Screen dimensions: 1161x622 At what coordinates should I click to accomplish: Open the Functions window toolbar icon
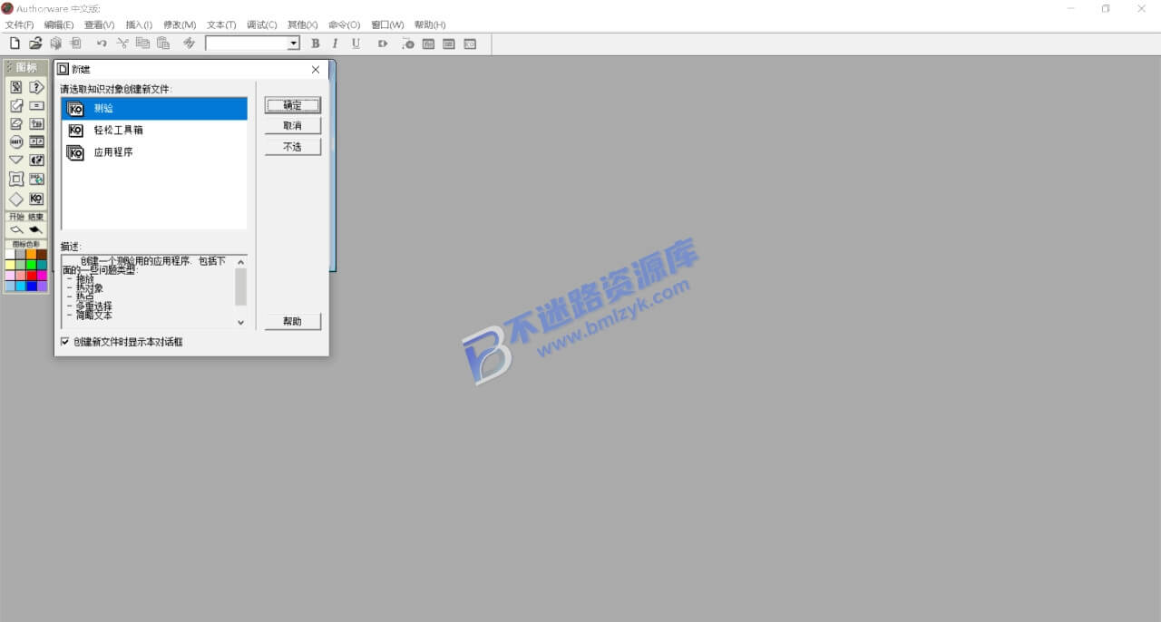pos(429,44)
